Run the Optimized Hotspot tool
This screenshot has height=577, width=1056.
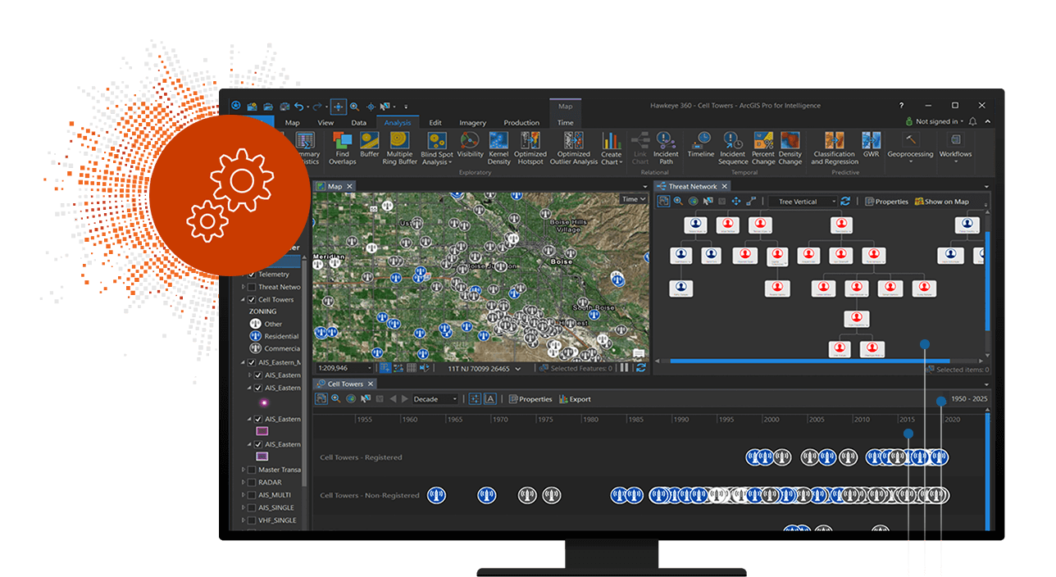(530, 148)
